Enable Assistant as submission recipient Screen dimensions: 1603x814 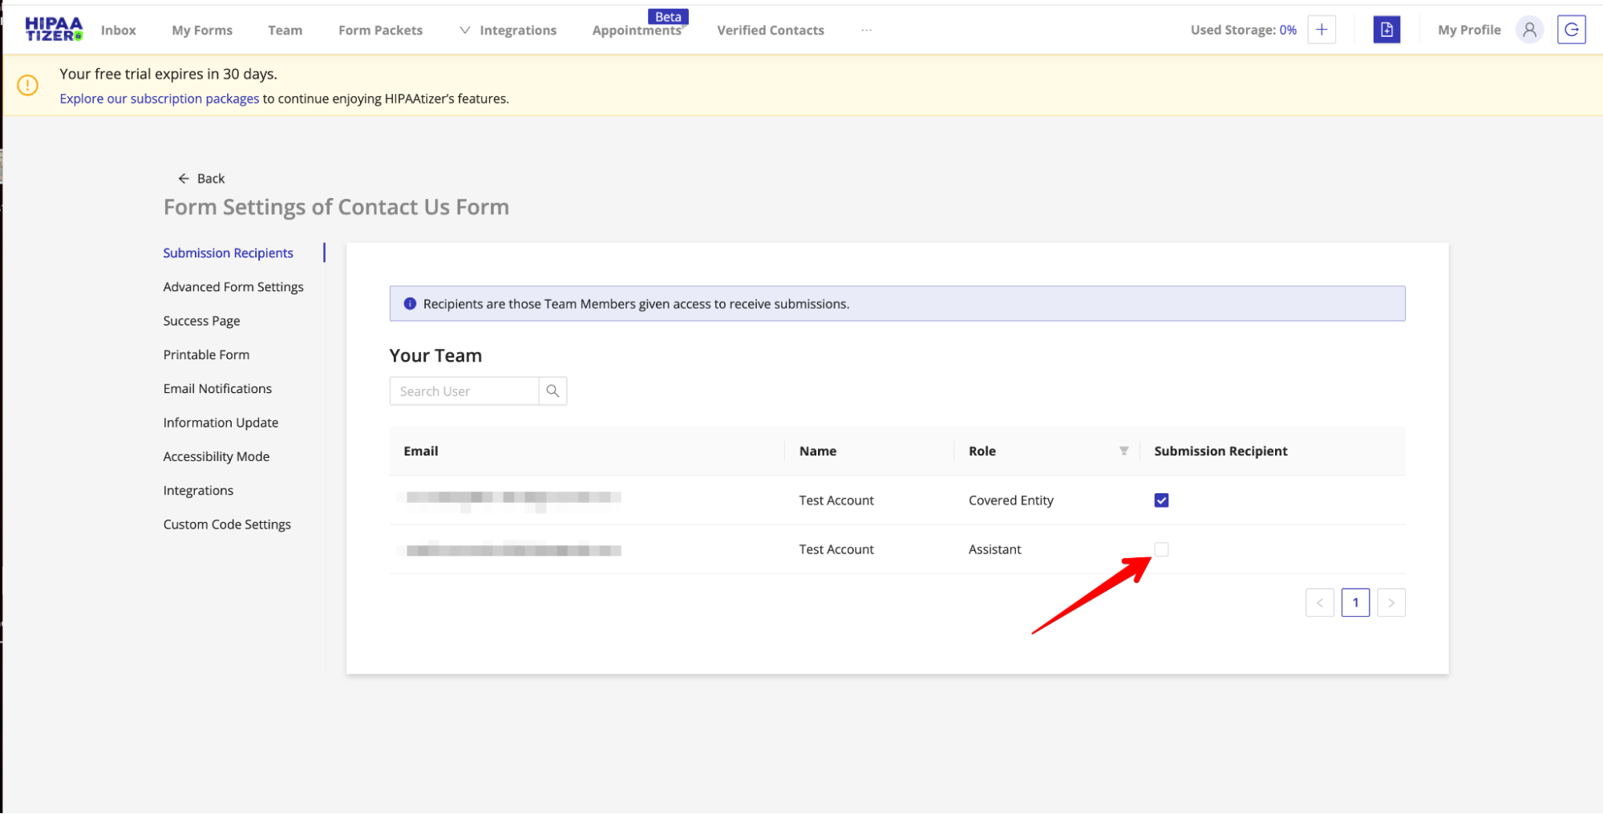pyautogui.click(x=1161, y=549)
